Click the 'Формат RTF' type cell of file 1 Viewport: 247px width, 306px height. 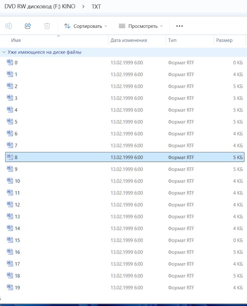click(x=181, y=74)
